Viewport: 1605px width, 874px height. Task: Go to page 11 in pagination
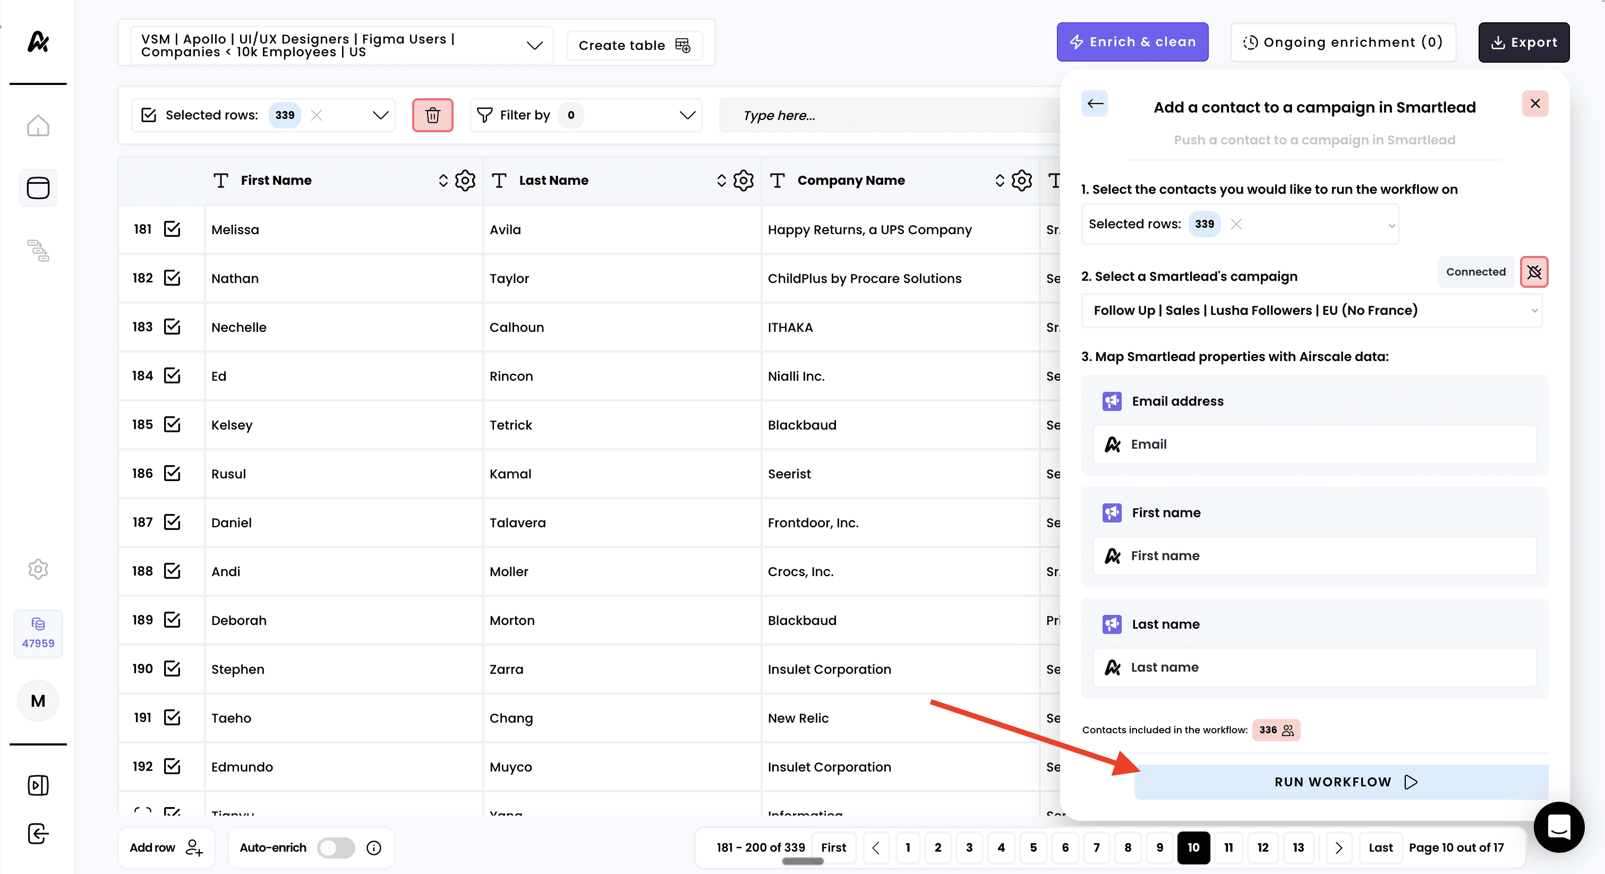pyautogui.click(x=1228, y=847)
